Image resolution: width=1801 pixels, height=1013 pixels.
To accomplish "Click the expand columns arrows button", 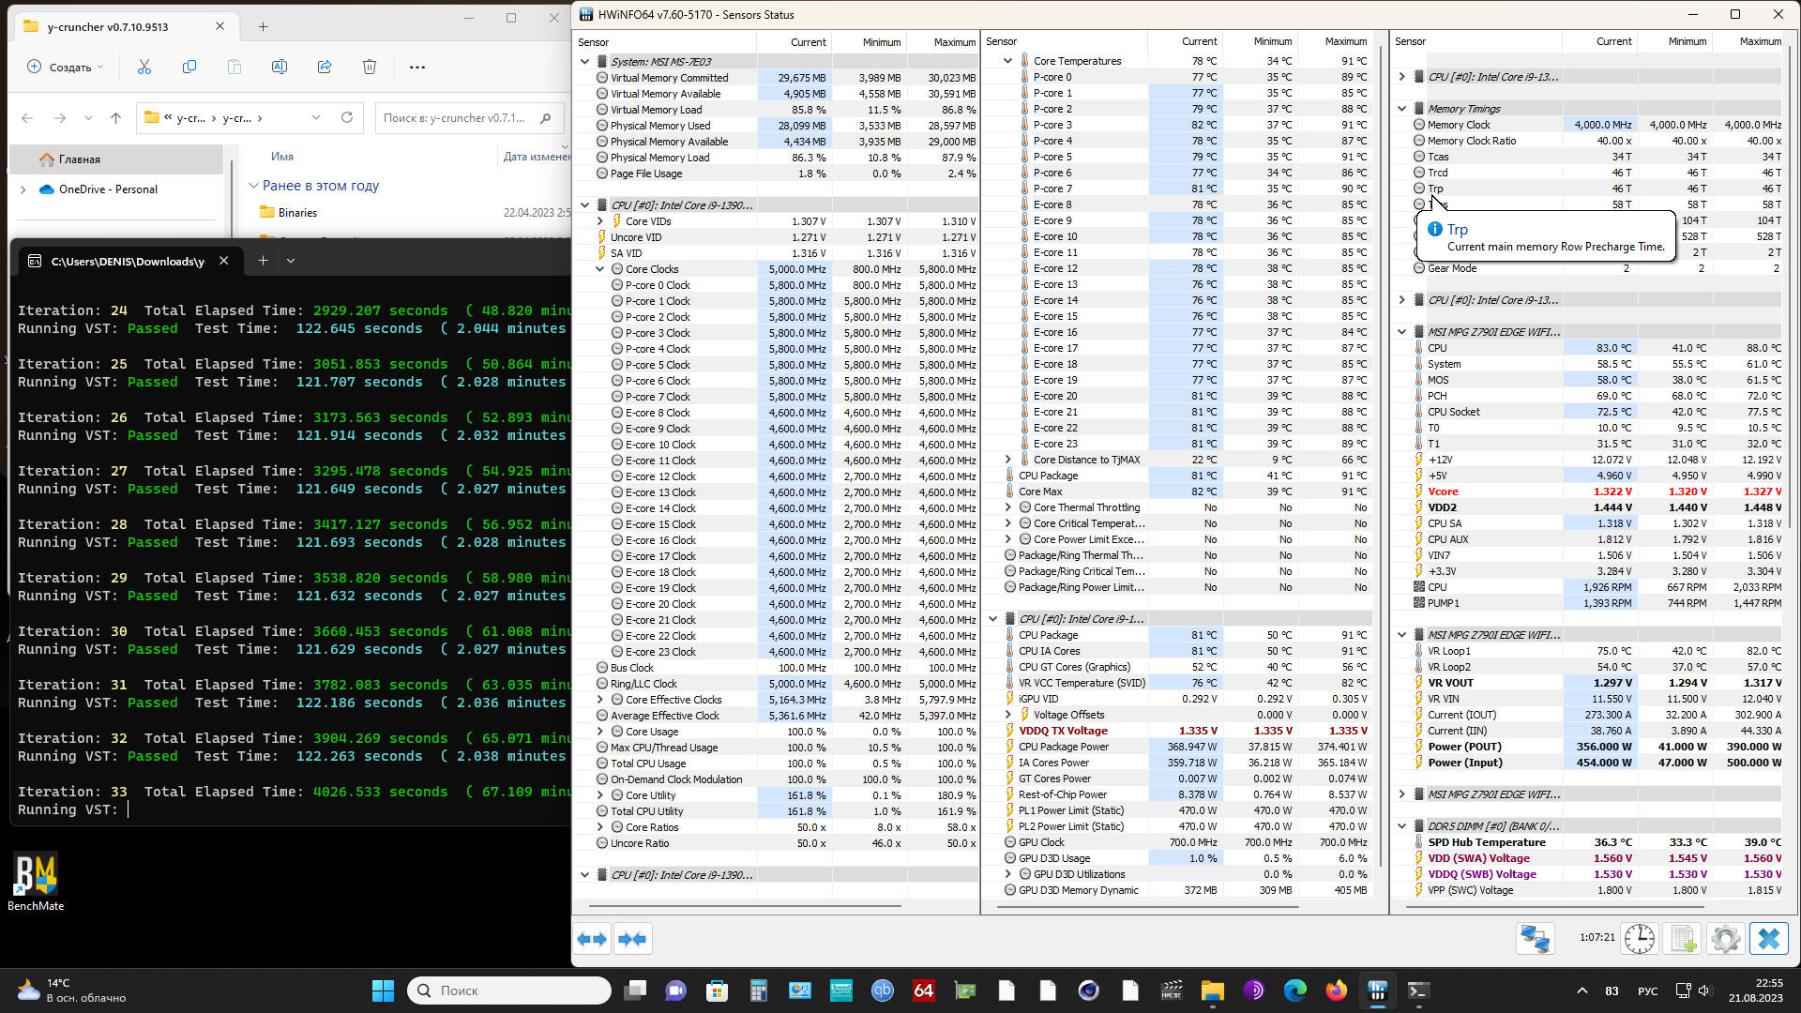I will (x=593, y=939).
